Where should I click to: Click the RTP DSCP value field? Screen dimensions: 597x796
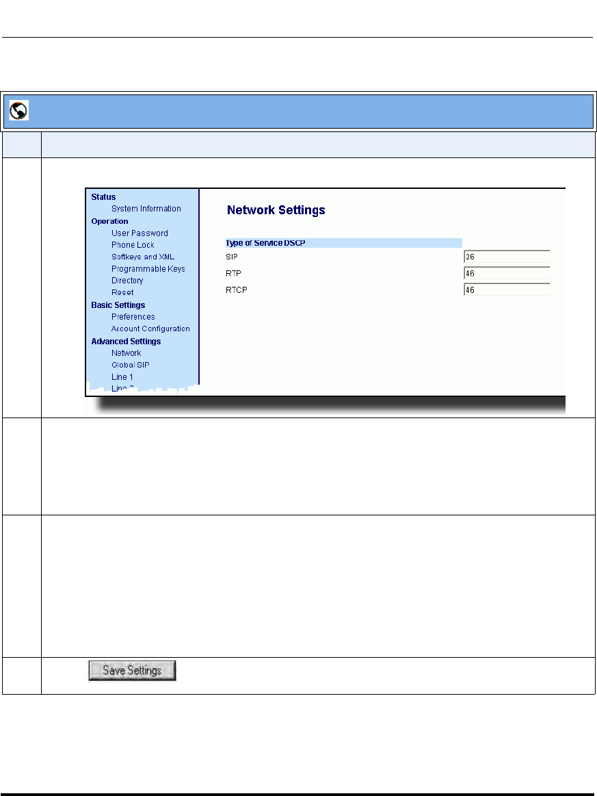tap(507, 273)
